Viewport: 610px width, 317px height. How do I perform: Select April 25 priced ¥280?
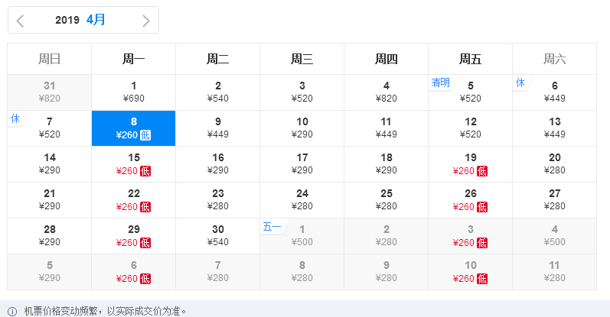click(x=386, y=200)
